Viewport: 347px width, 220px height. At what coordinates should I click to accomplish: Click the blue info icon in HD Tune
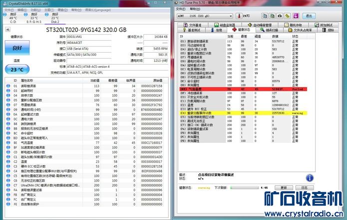pos(310,178)
